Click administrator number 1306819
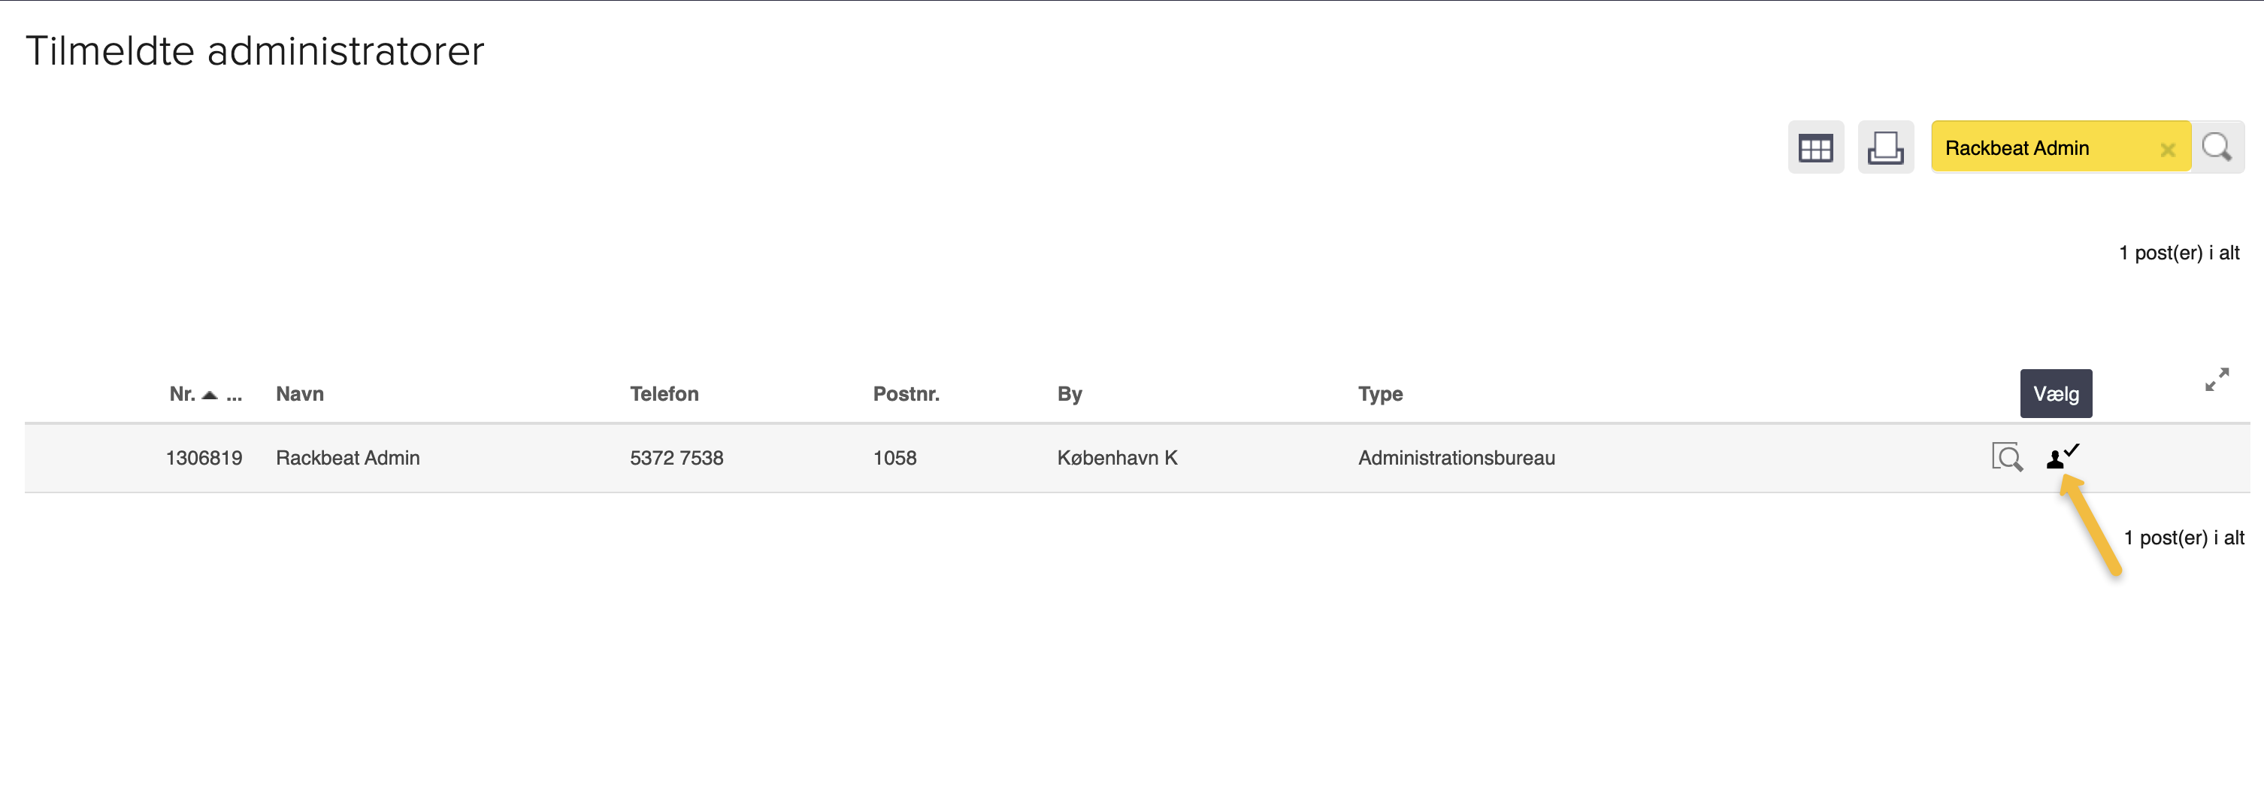This screenshot has width=2264, height=803. [204, 458]
